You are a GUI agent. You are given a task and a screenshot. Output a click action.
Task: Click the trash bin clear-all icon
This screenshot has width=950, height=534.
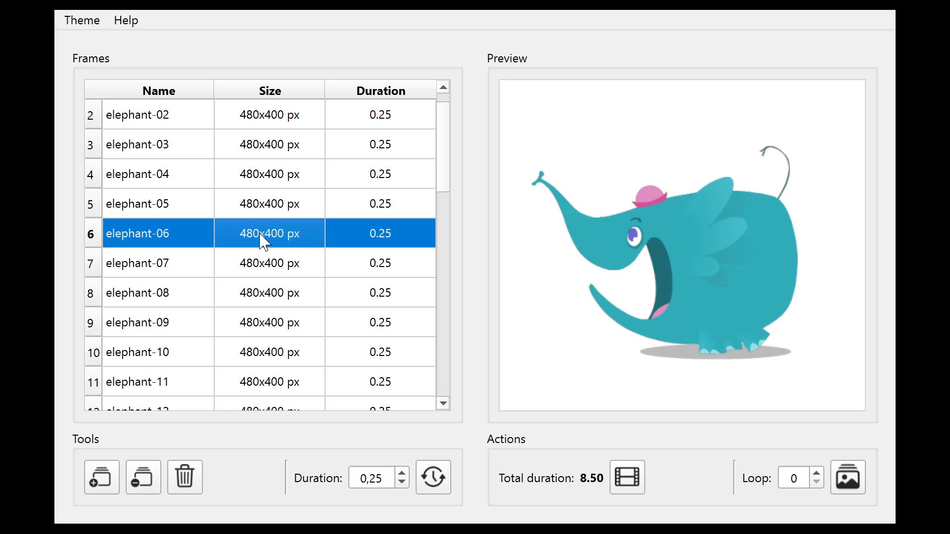(185, 477)
